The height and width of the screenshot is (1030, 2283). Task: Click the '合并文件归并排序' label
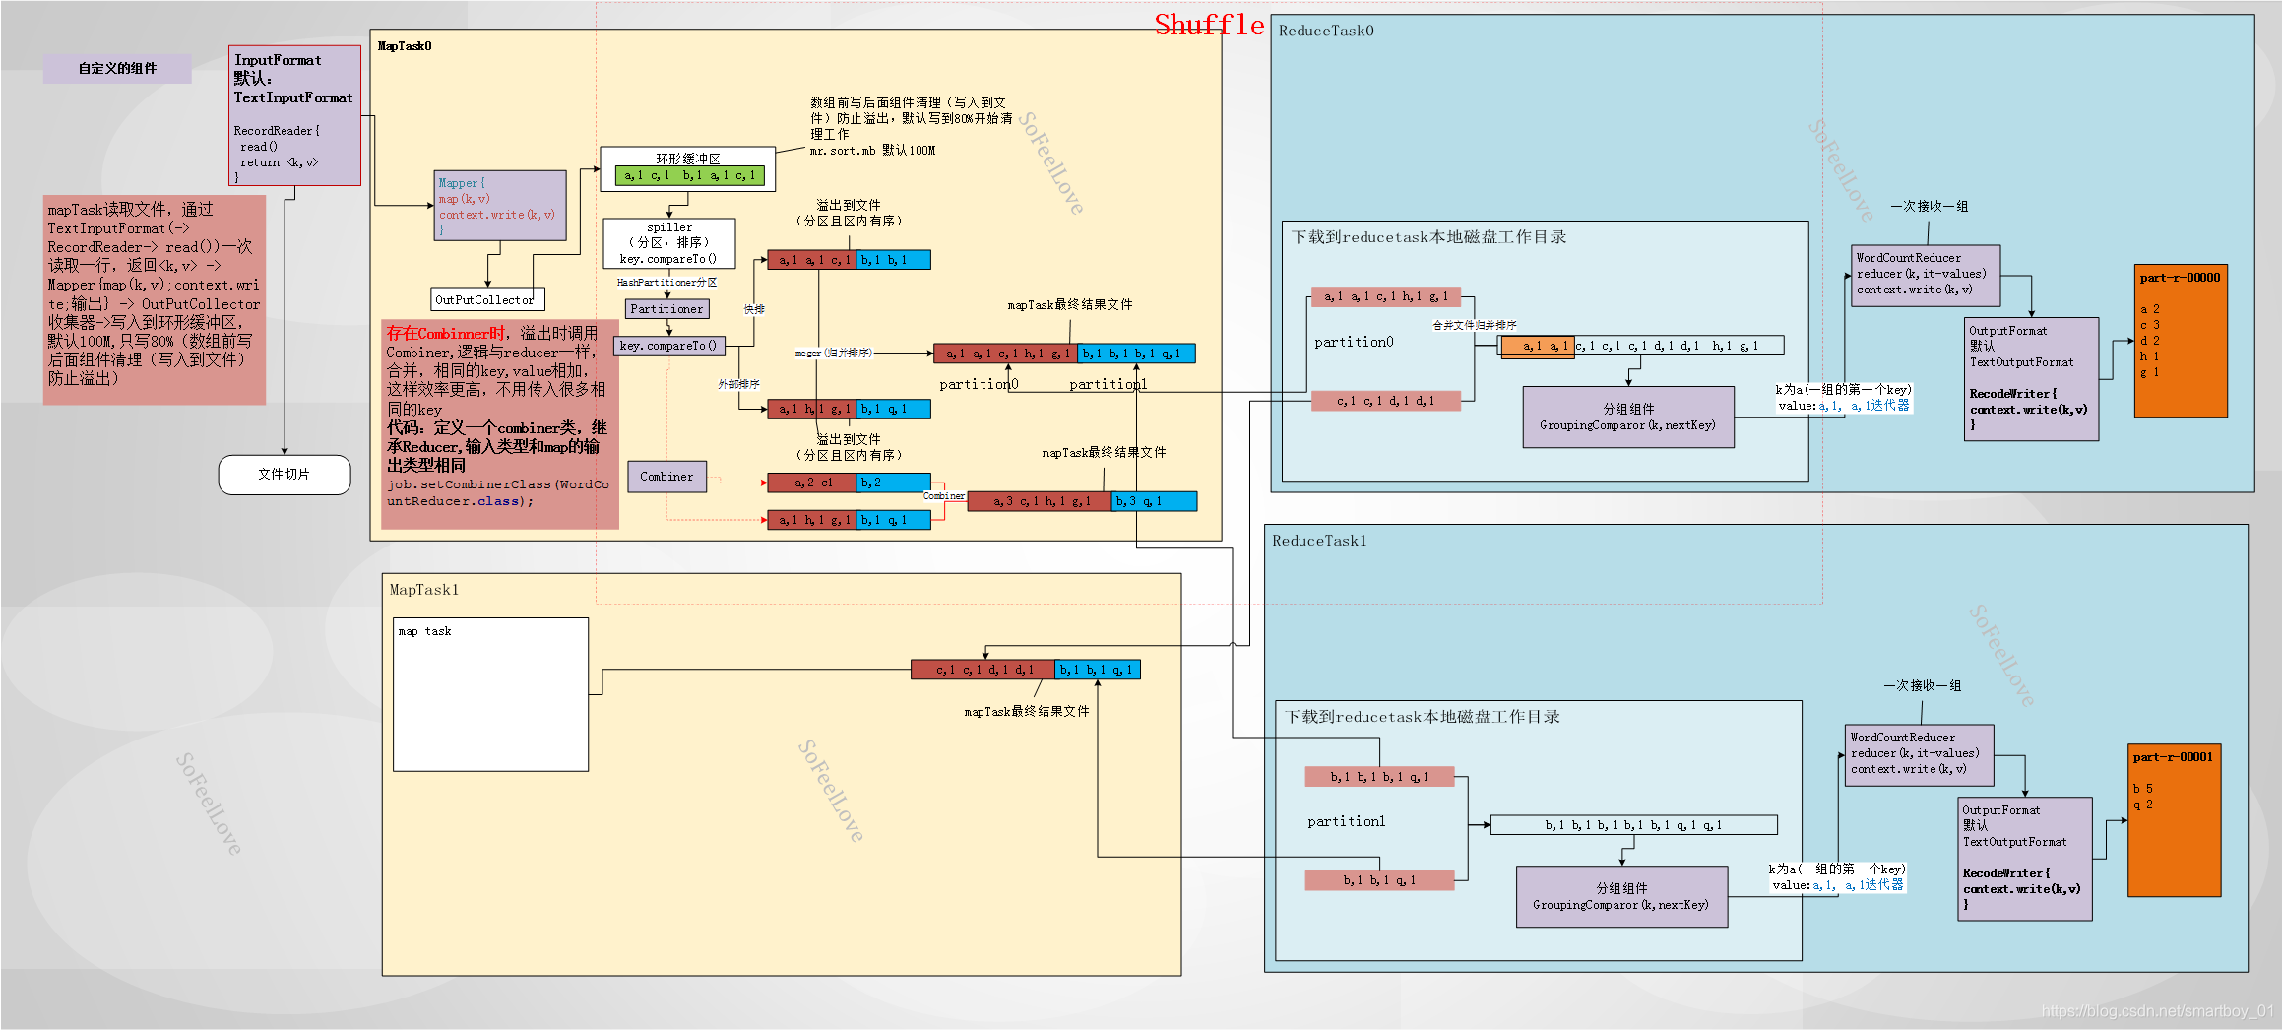[x=1474, y=325]
